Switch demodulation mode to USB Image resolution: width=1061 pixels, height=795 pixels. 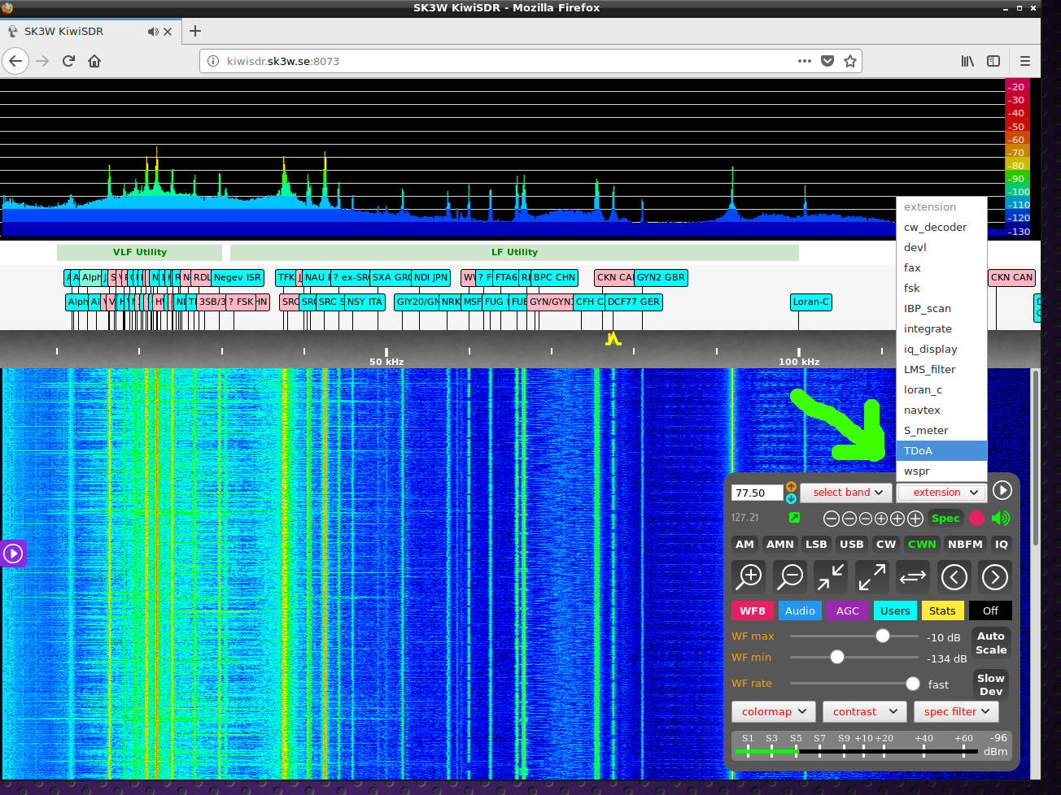[x=851, y=545]
